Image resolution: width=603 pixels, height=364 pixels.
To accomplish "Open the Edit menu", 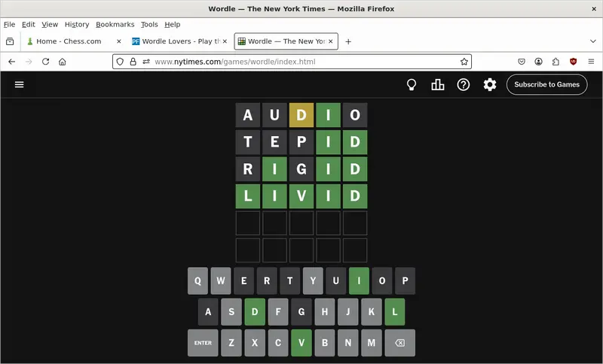I will [29, 24].
